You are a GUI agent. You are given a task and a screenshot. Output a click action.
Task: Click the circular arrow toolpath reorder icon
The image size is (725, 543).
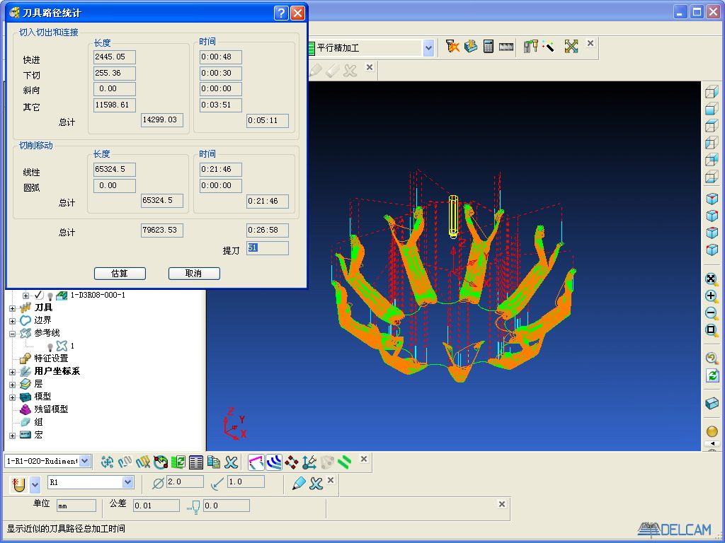[x=161, y=462]
